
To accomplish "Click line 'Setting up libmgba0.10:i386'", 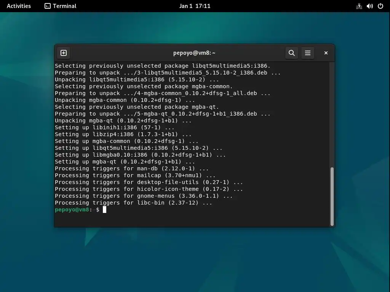I will click(140, 155).
